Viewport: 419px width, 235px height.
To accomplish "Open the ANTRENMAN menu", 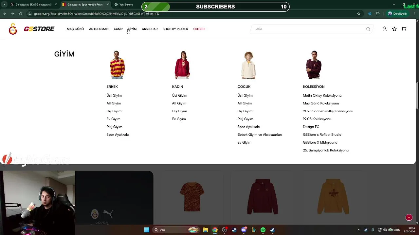I will tap(99, 29).
